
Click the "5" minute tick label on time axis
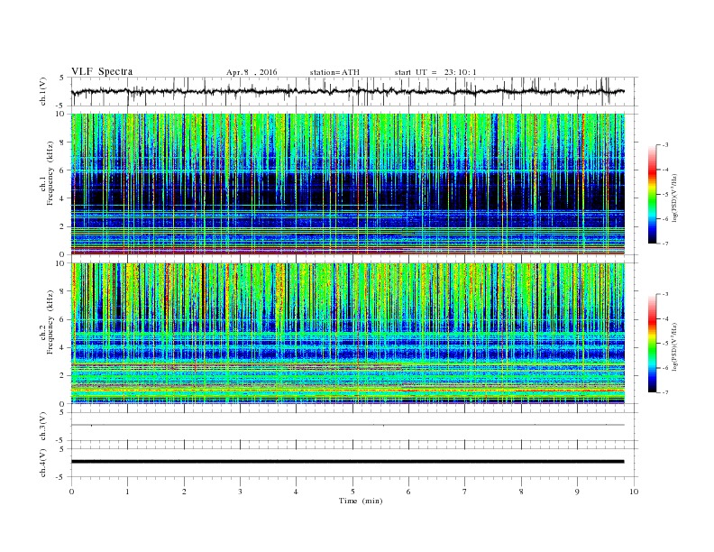pyautogui.click(x=352, y=492)
